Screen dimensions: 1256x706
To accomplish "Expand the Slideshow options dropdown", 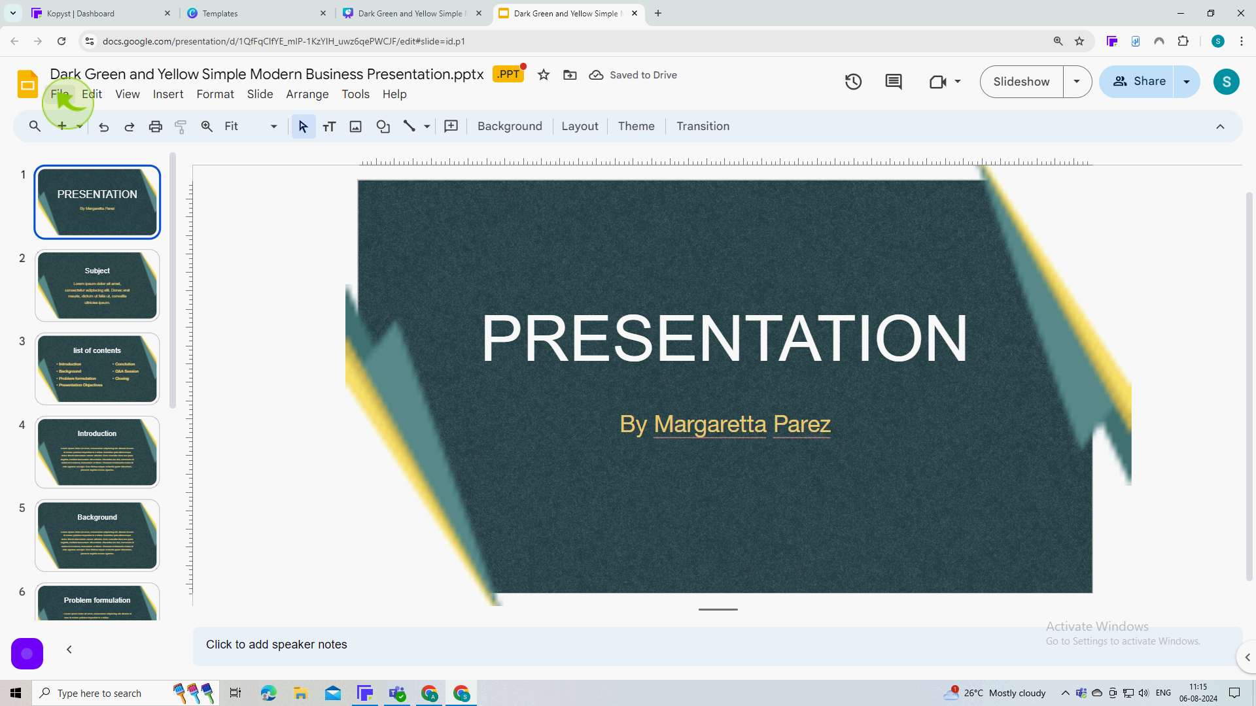I will (x=1077, y=82).
